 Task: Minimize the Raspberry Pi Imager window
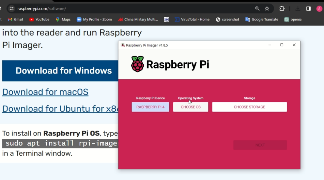point(270,45)
